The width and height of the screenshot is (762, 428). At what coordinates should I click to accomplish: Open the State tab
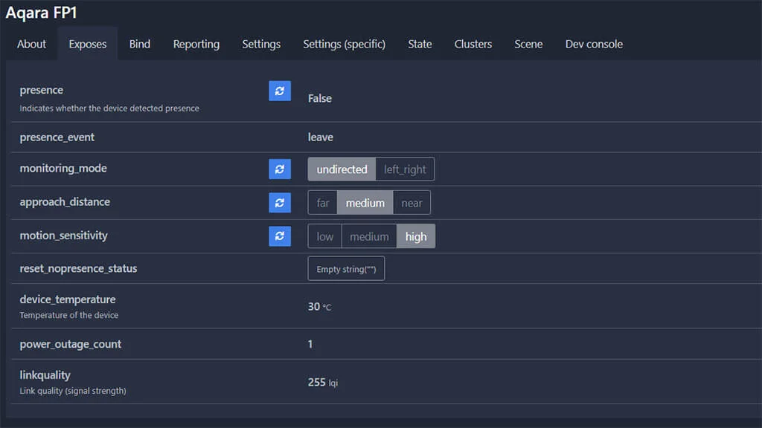(x=420, y=44)
